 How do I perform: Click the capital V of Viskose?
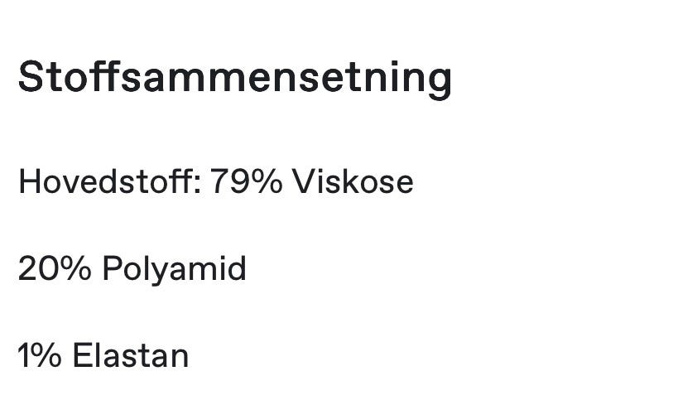coord(305,181)
